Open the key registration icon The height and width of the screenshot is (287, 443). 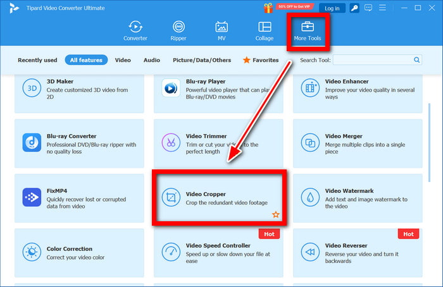(354, 8)
